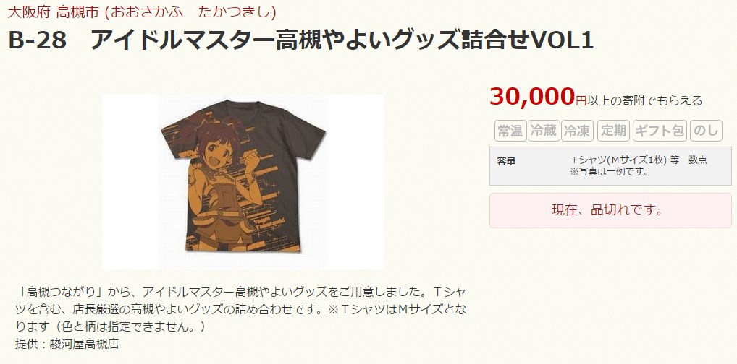This screenshot has width=737, height=364.
Task: Open the 大阪府 prefecture link
Action: click(x=29, y=12)
